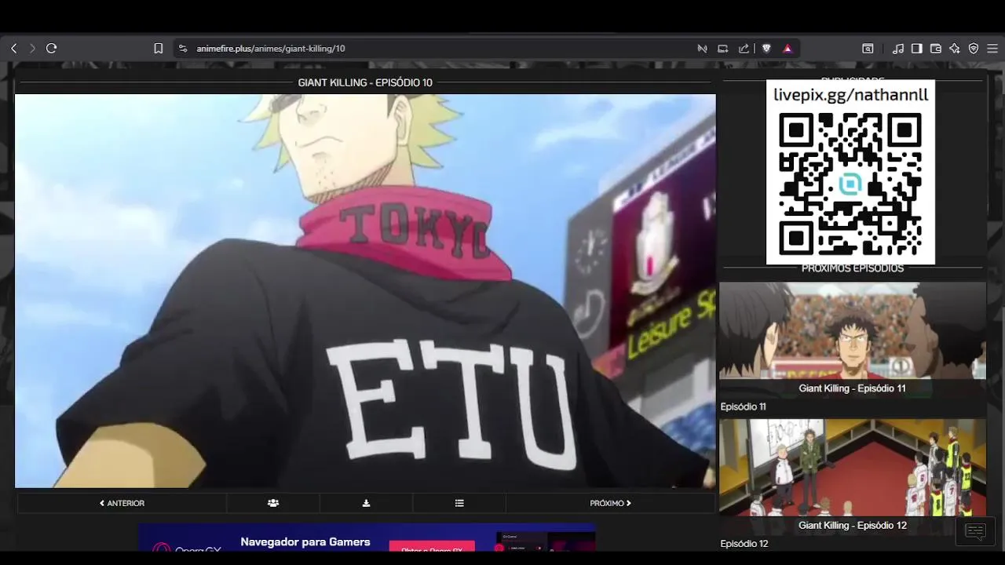
Task: Go to next episode with PRÓXIMO
Action: [610, 503]
